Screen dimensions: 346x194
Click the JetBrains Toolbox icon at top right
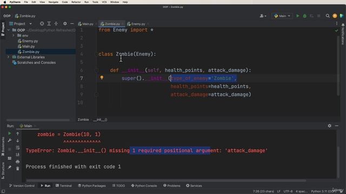click(342, 16)
